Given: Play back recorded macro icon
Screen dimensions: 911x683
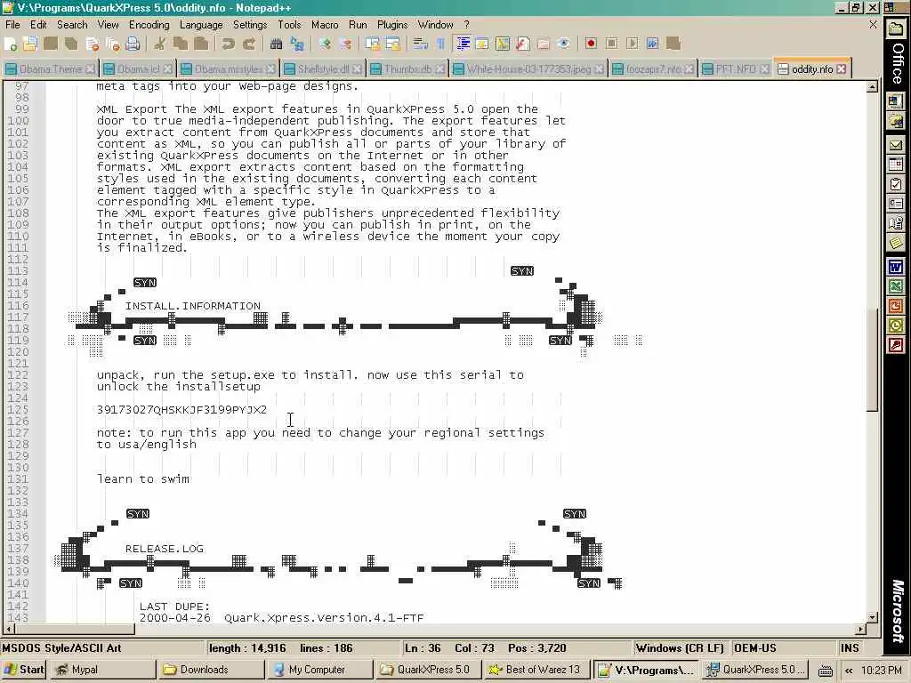Looking at the screenshot, I should coord(633,44).
